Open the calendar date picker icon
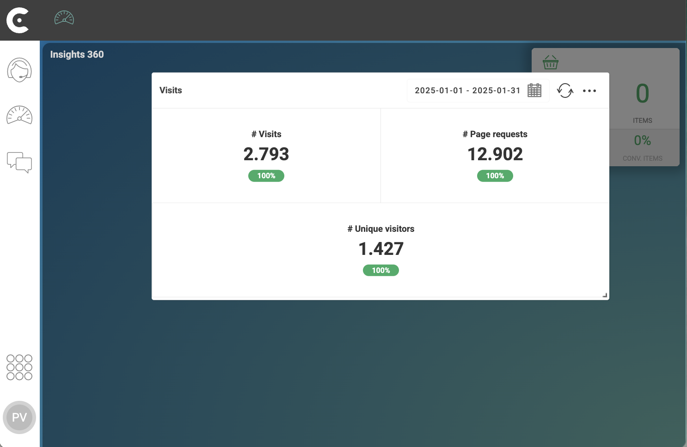The width and height of the screenshot is (687, 447). click(x=534, y=91)
